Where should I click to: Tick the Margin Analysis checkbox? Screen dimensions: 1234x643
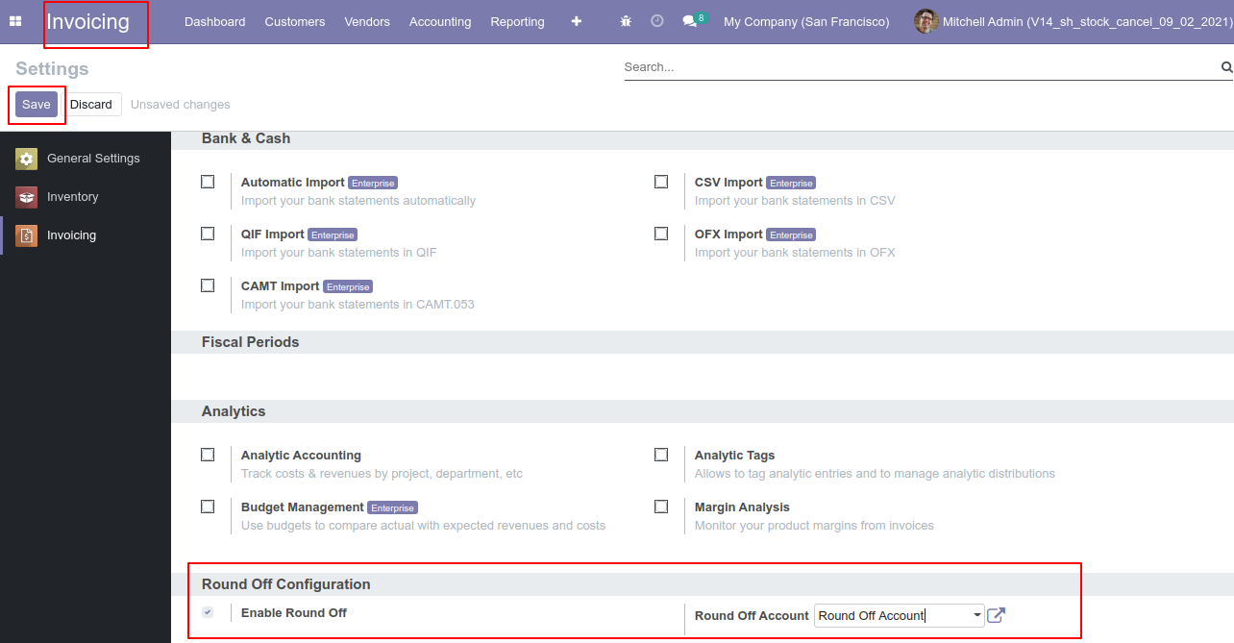[x=661, y=507]
